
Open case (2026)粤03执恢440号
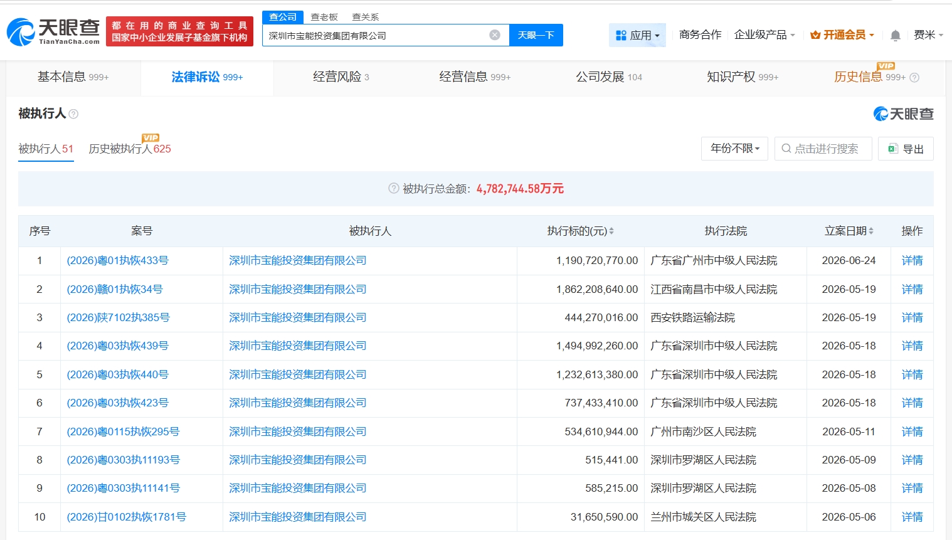[118, 375]
